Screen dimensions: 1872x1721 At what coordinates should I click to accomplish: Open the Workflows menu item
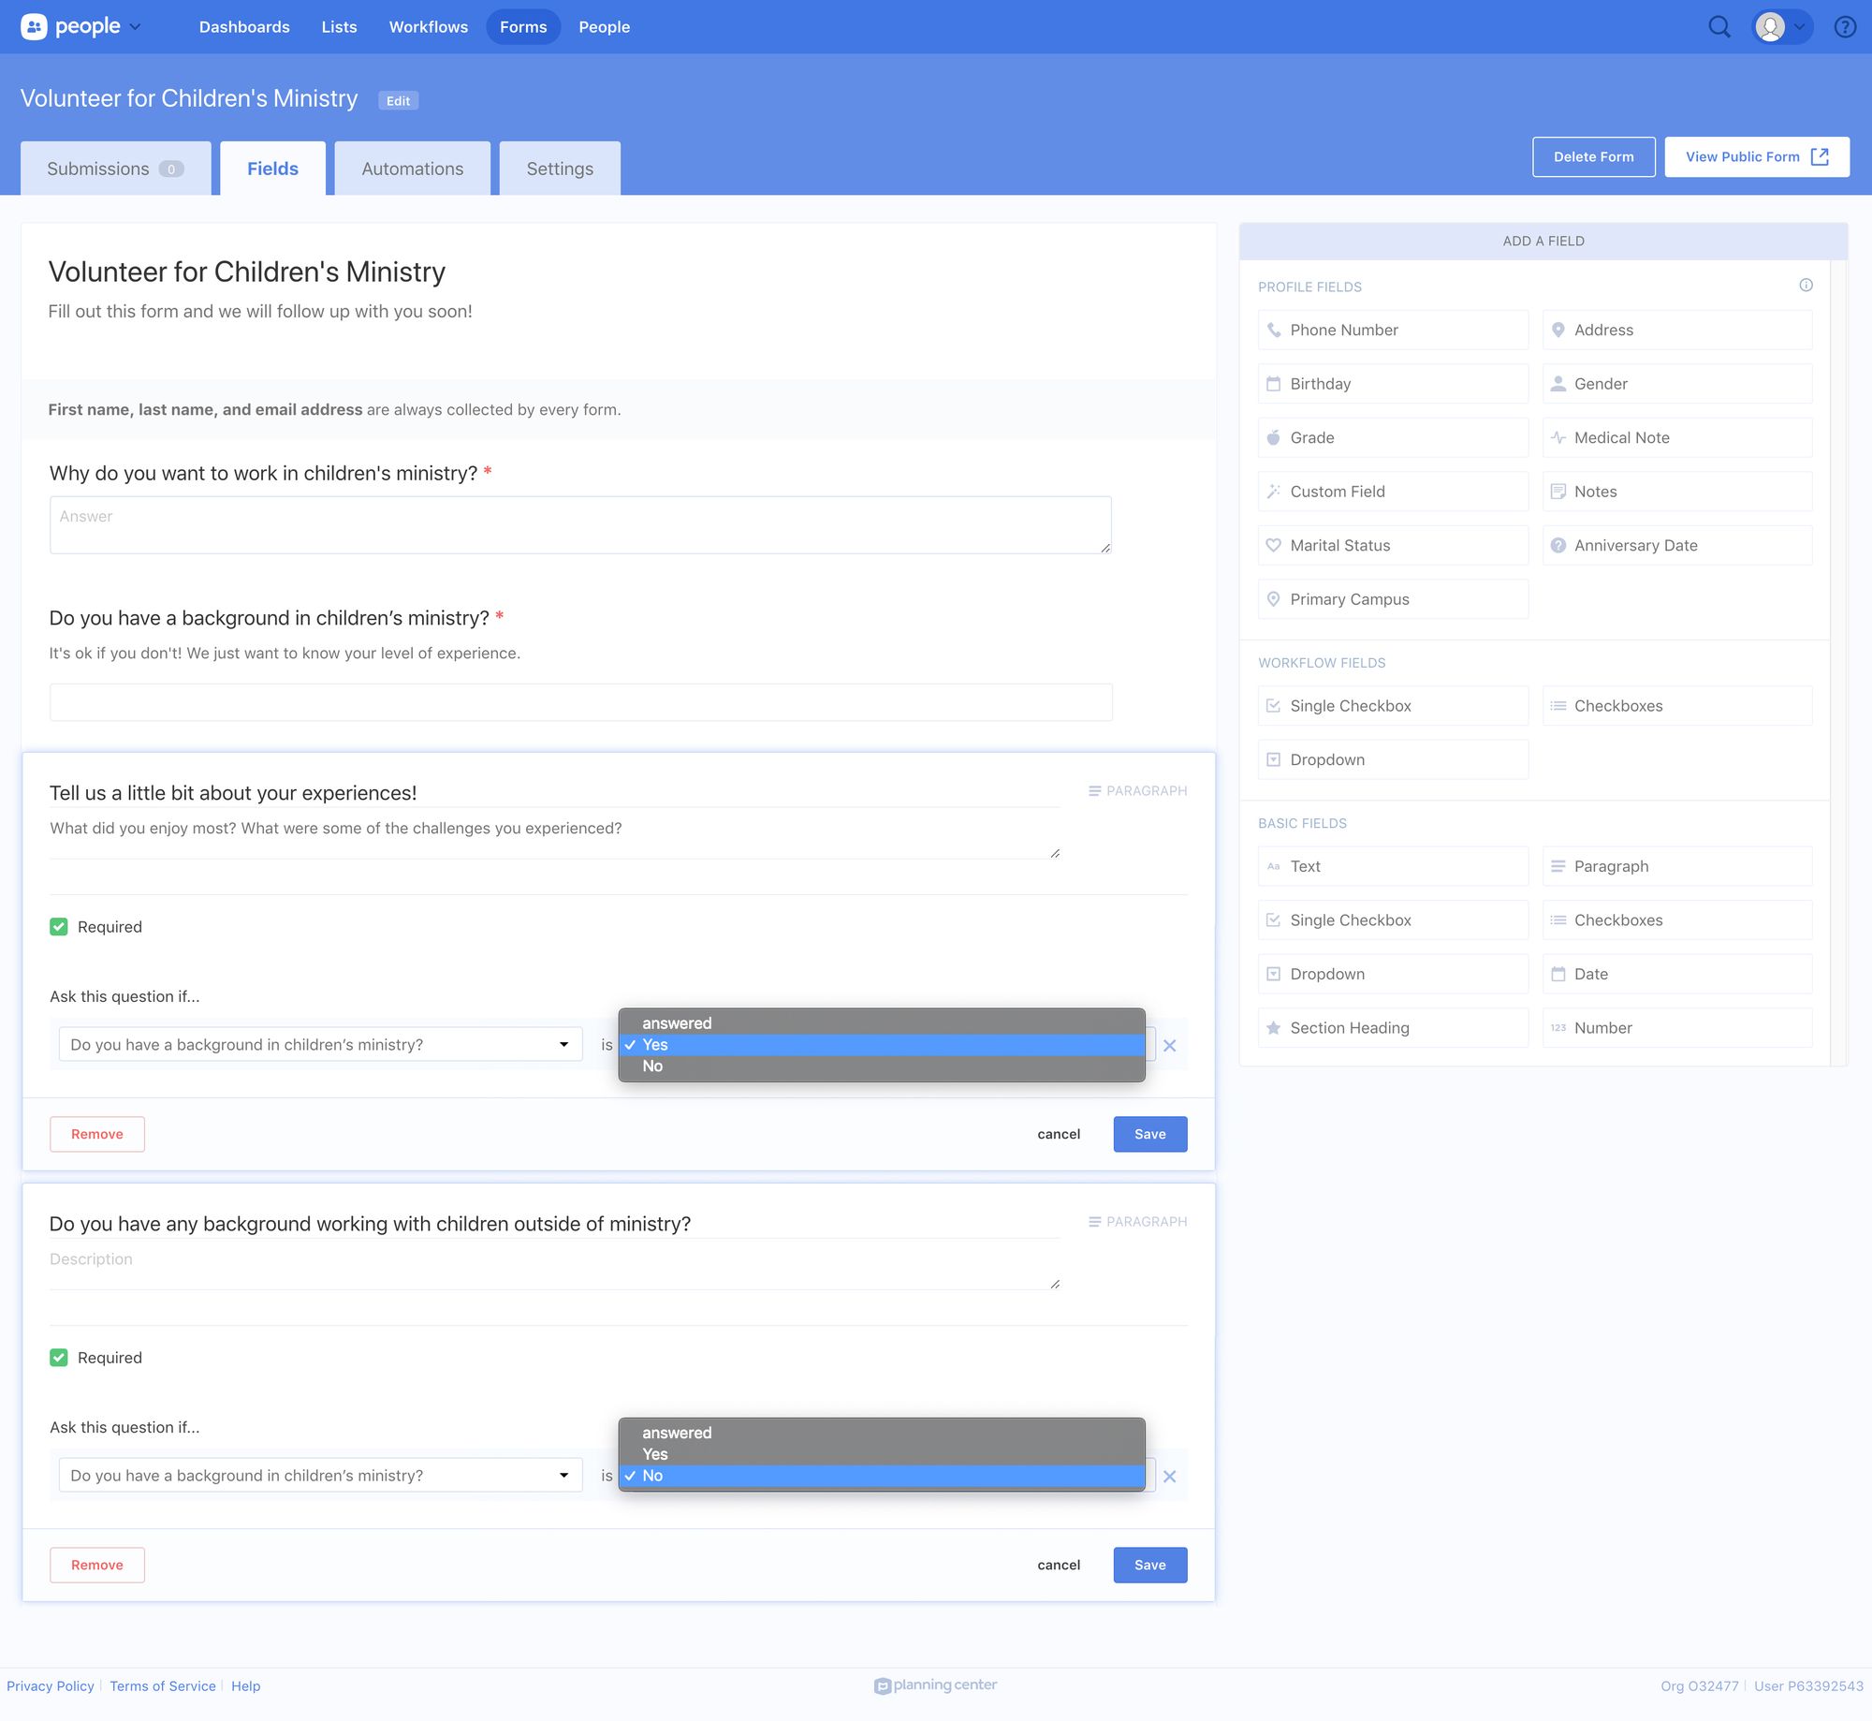point(428,27)
